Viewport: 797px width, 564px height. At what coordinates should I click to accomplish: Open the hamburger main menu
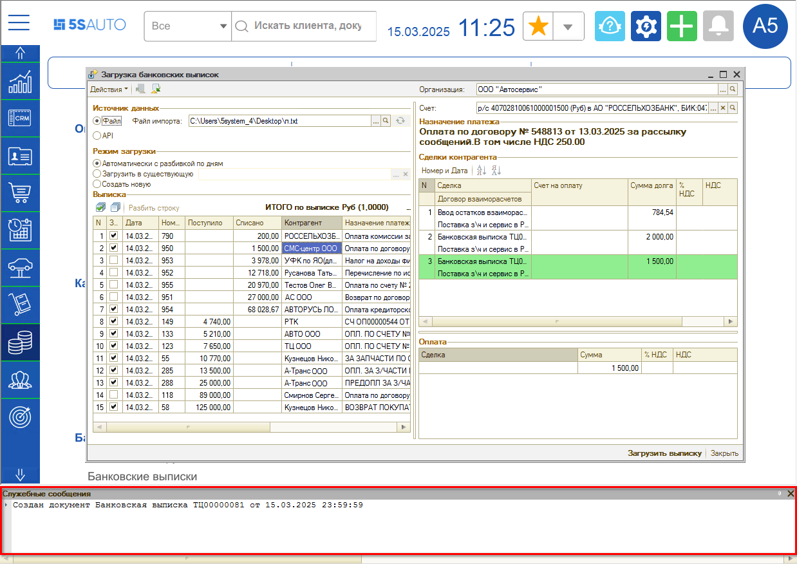point(19,23)
